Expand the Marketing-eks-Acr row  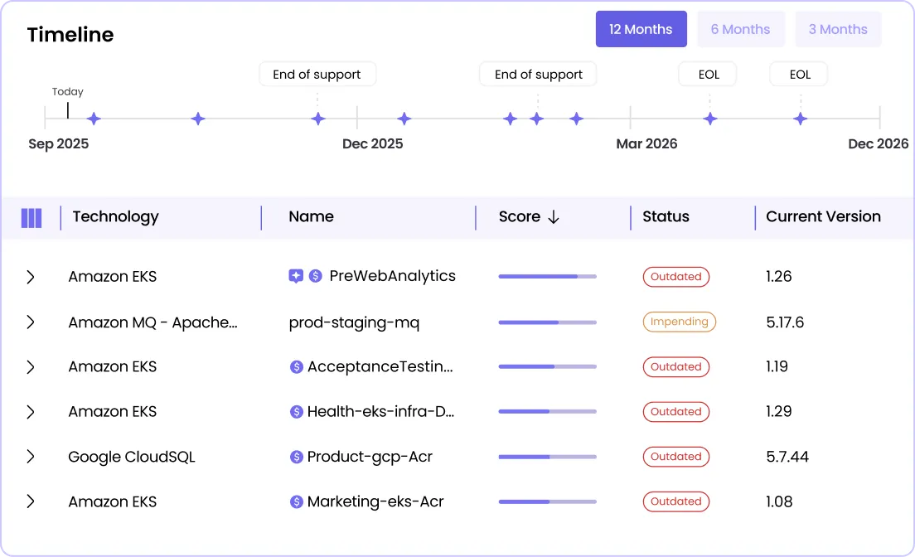click(31, 501)
